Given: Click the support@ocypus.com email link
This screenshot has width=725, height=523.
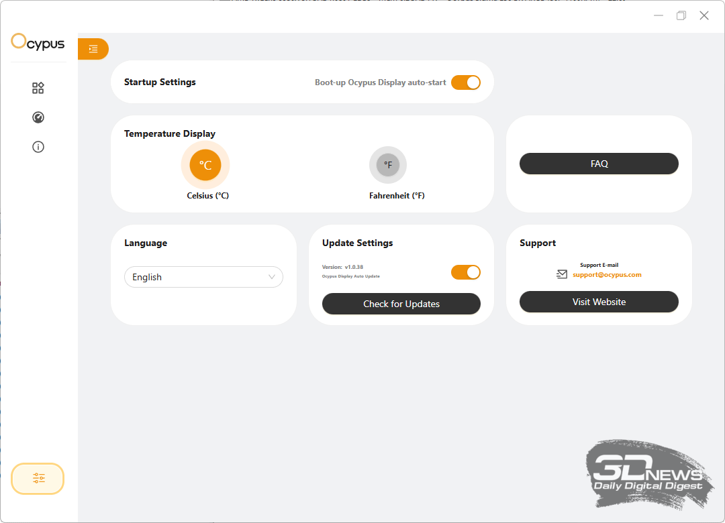Looking at the screenshot, I should click(x=607, y=275).
